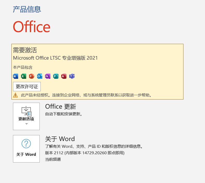
Task: Click the 了解有关 Word description text
Action: point(94,146)
